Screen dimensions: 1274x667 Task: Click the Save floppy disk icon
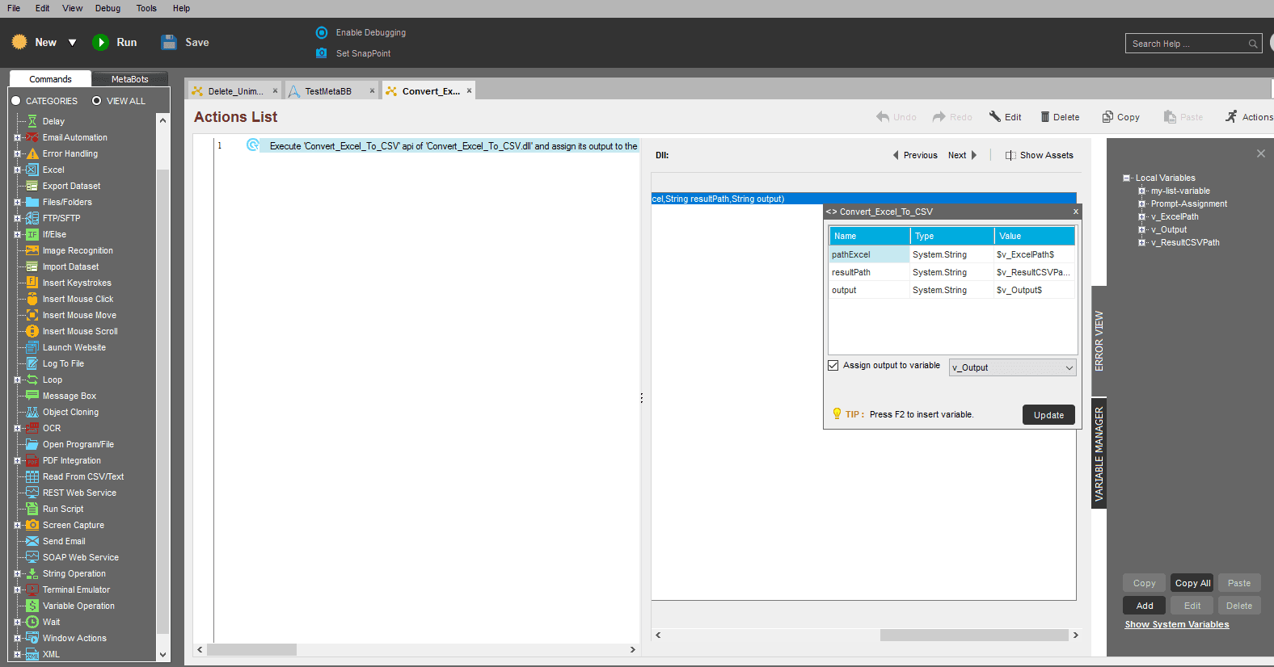click(169, 43)
